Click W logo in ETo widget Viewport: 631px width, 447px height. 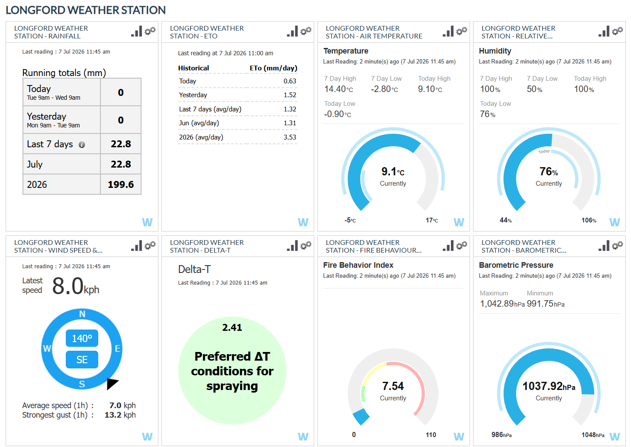click(303, 222)
